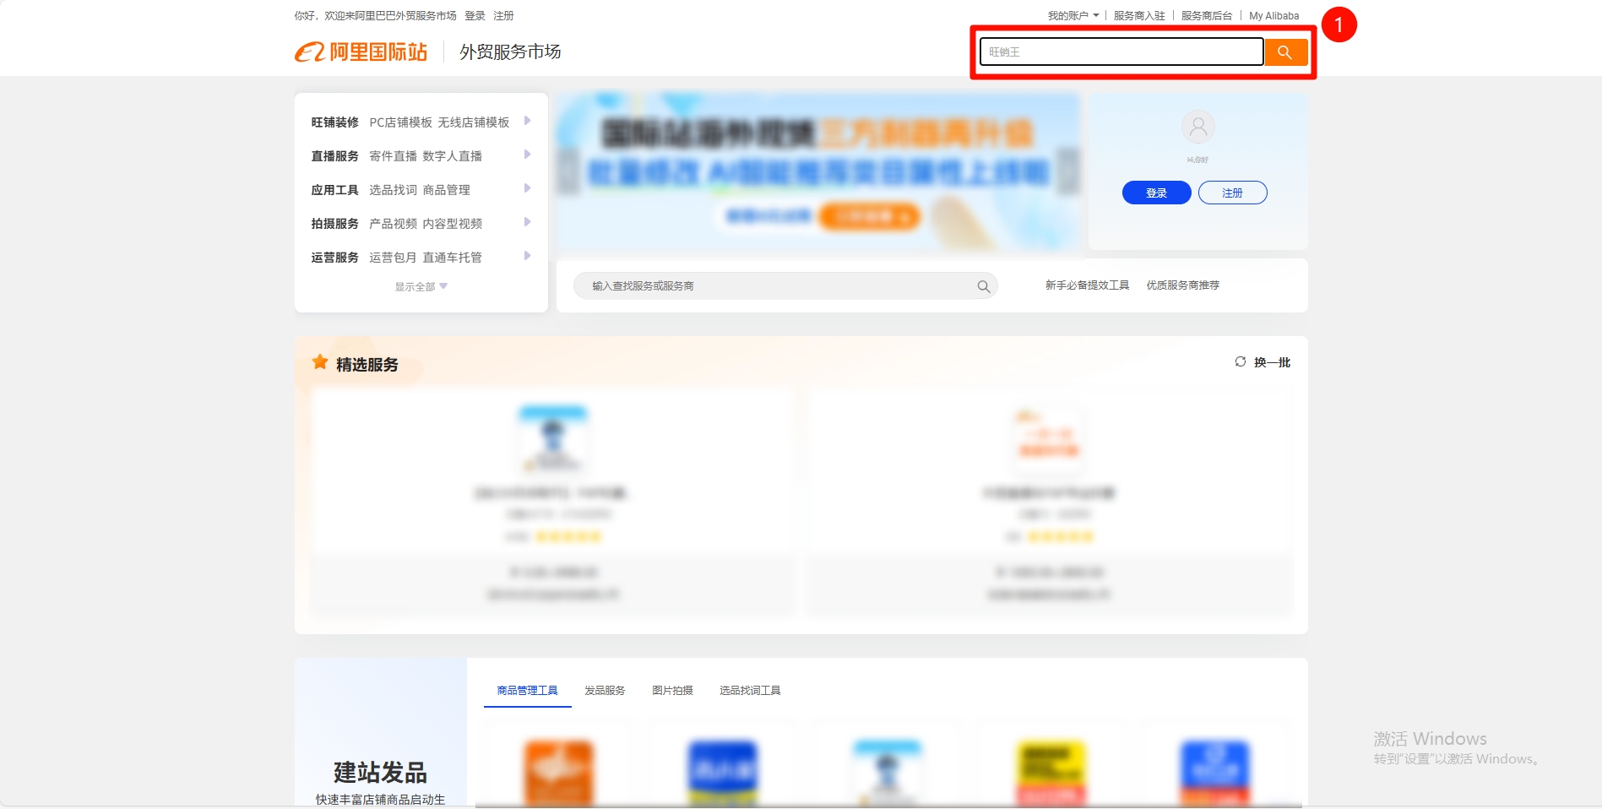Click the star icon beside 精选服务
This screenshot has height=809, width=1602.
click(x=320, y=363)
